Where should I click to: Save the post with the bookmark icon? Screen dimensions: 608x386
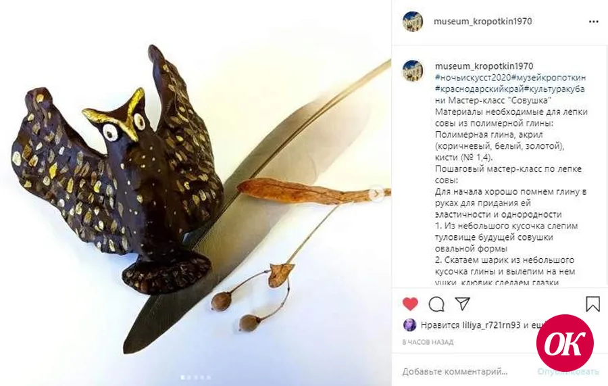(x=592, y=304)
